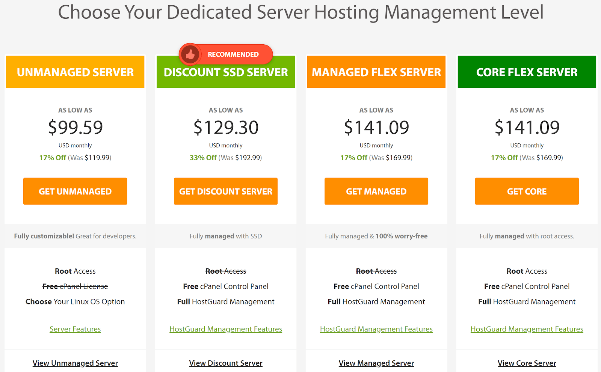601x372 pixels.
Task: Click the $129.30 price text
Action: 225,127
